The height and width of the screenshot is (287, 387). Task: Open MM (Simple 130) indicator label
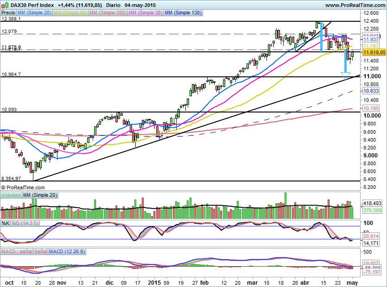point(184,12)
